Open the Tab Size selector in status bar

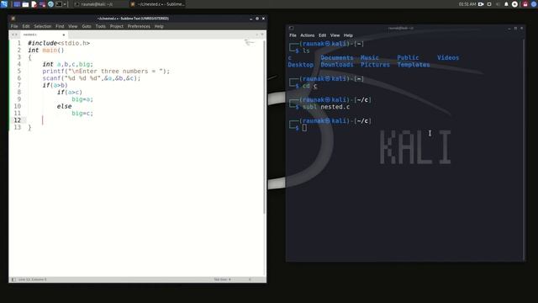(x=222, y=279)
